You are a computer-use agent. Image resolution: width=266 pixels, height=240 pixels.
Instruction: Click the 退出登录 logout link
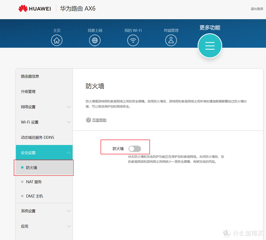(x=257, y=8)
